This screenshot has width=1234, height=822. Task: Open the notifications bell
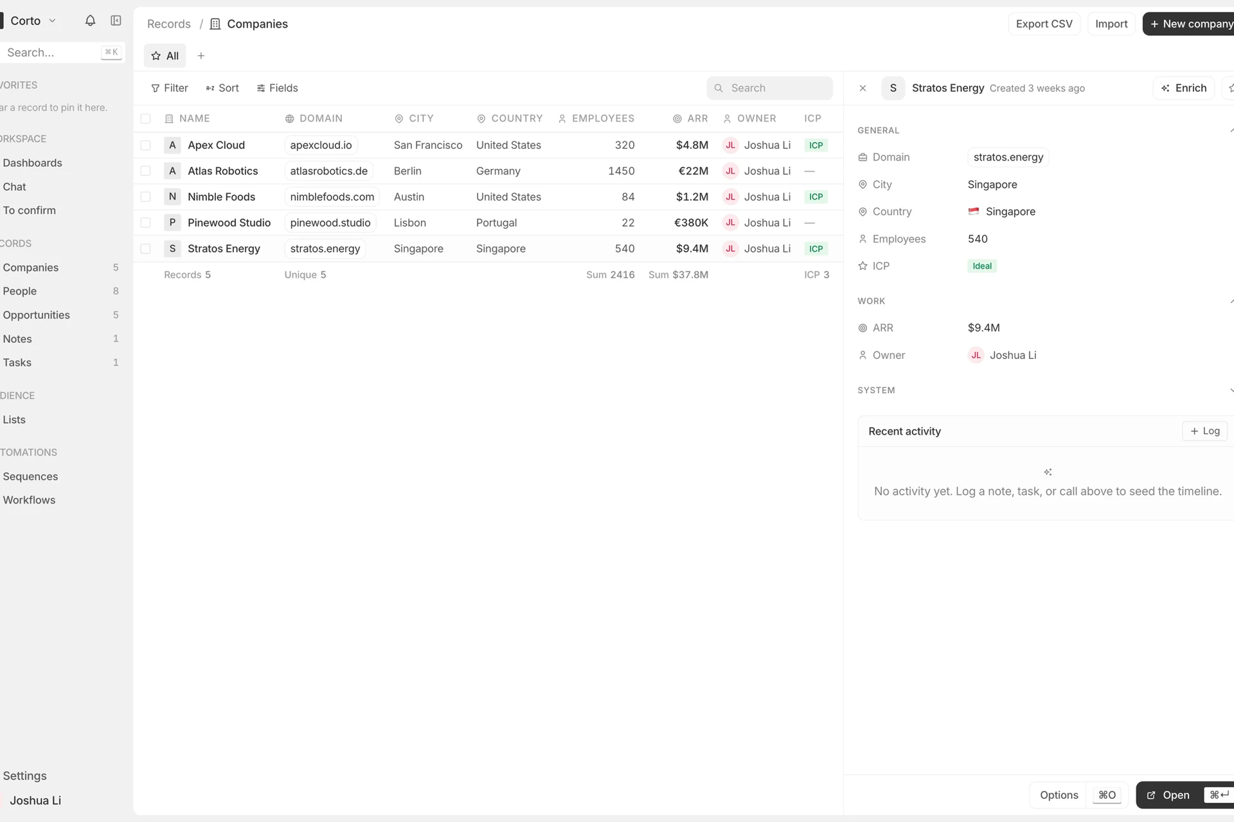(x=90, y=21)
